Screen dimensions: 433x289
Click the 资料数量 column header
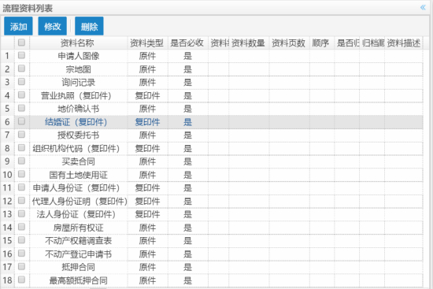point(249,43)
